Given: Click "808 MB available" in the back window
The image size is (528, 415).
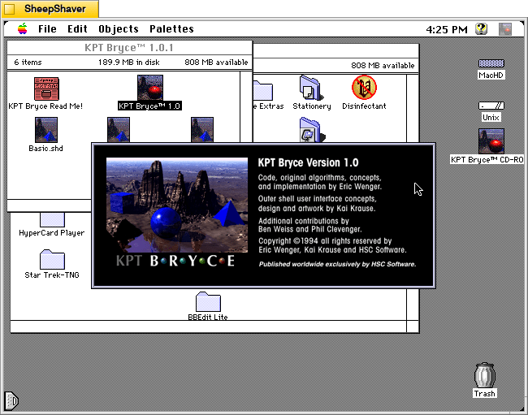Looking at the screenshot, I should 383,65.
